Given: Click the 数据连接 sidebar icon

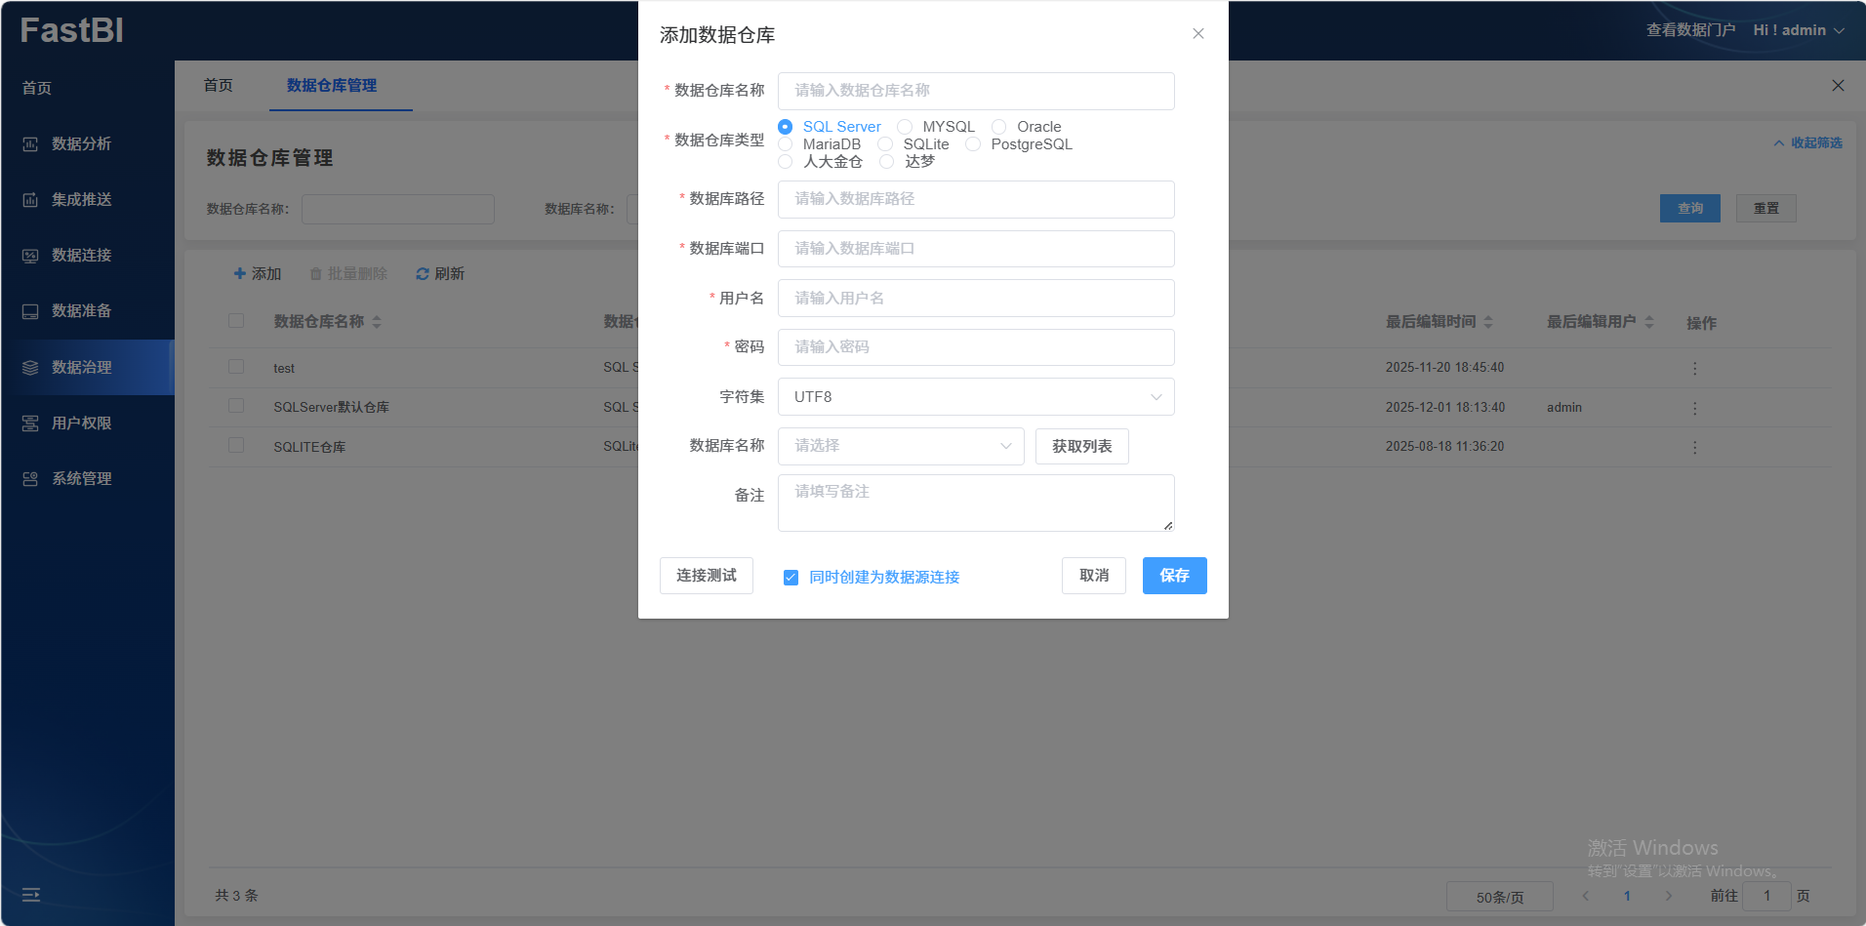Looking at the screenshot, I should click(x=30, y=256).
